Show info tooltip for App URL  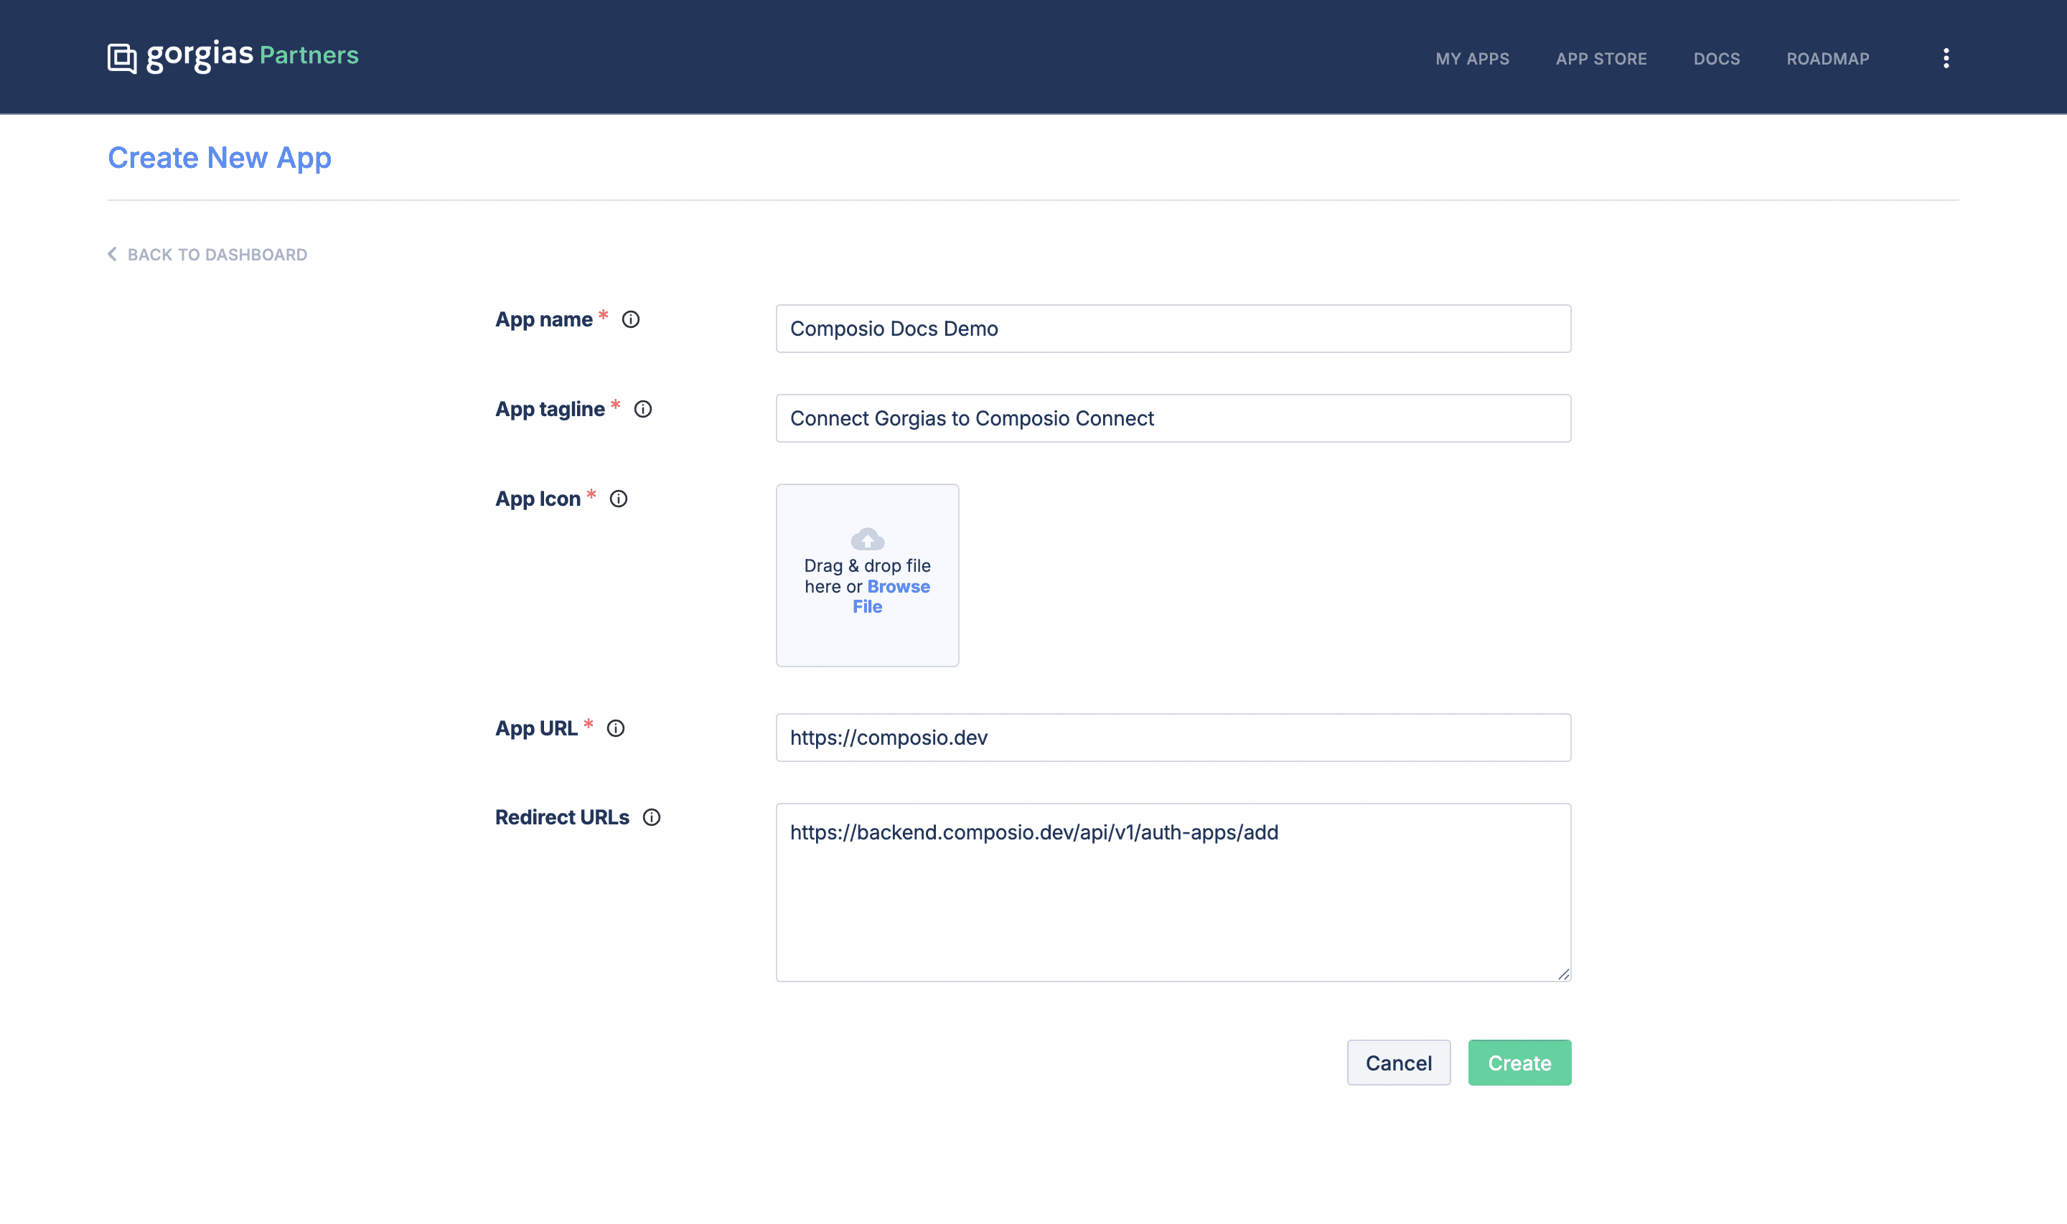tap(615, 728)
